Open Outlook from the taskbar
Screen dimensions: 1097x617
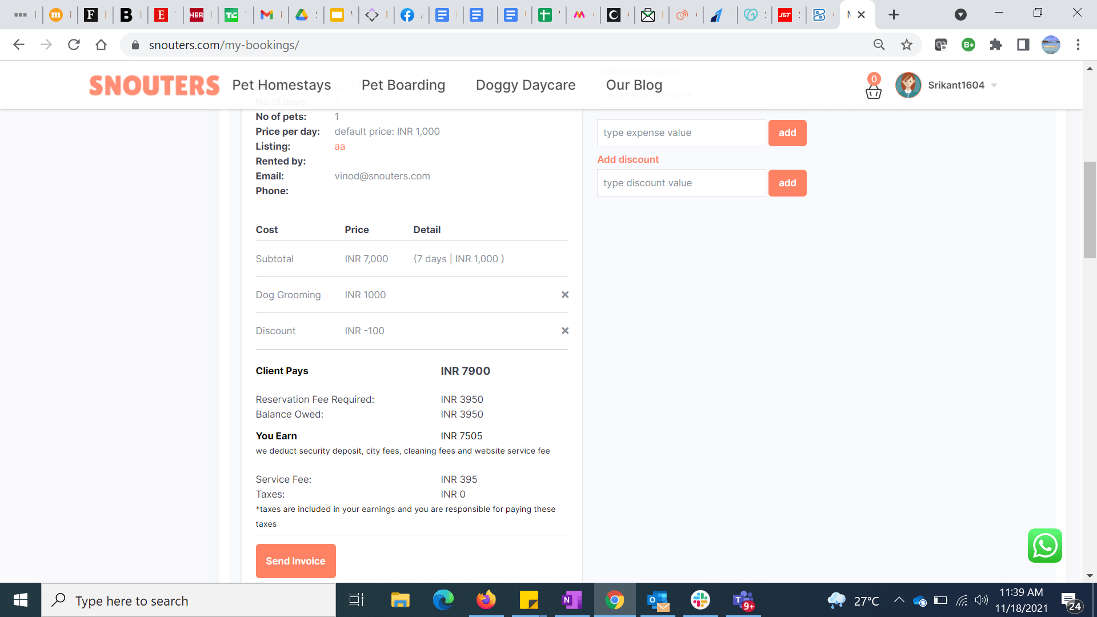(658, 600)
